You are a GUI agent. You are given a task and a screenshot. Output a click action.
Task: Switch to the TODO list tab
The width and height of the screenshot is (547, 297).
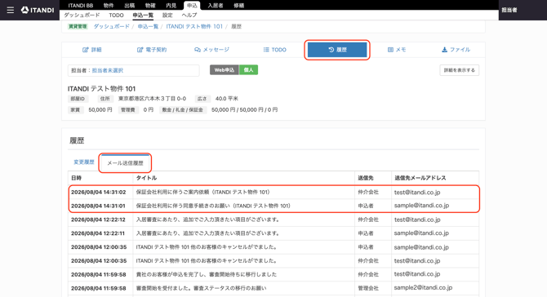tap(275, 50)
